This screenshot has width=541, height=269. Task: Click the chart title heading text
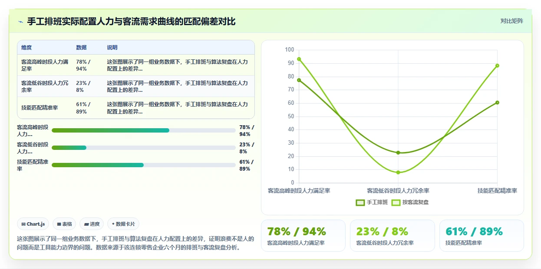coord(132,22)
